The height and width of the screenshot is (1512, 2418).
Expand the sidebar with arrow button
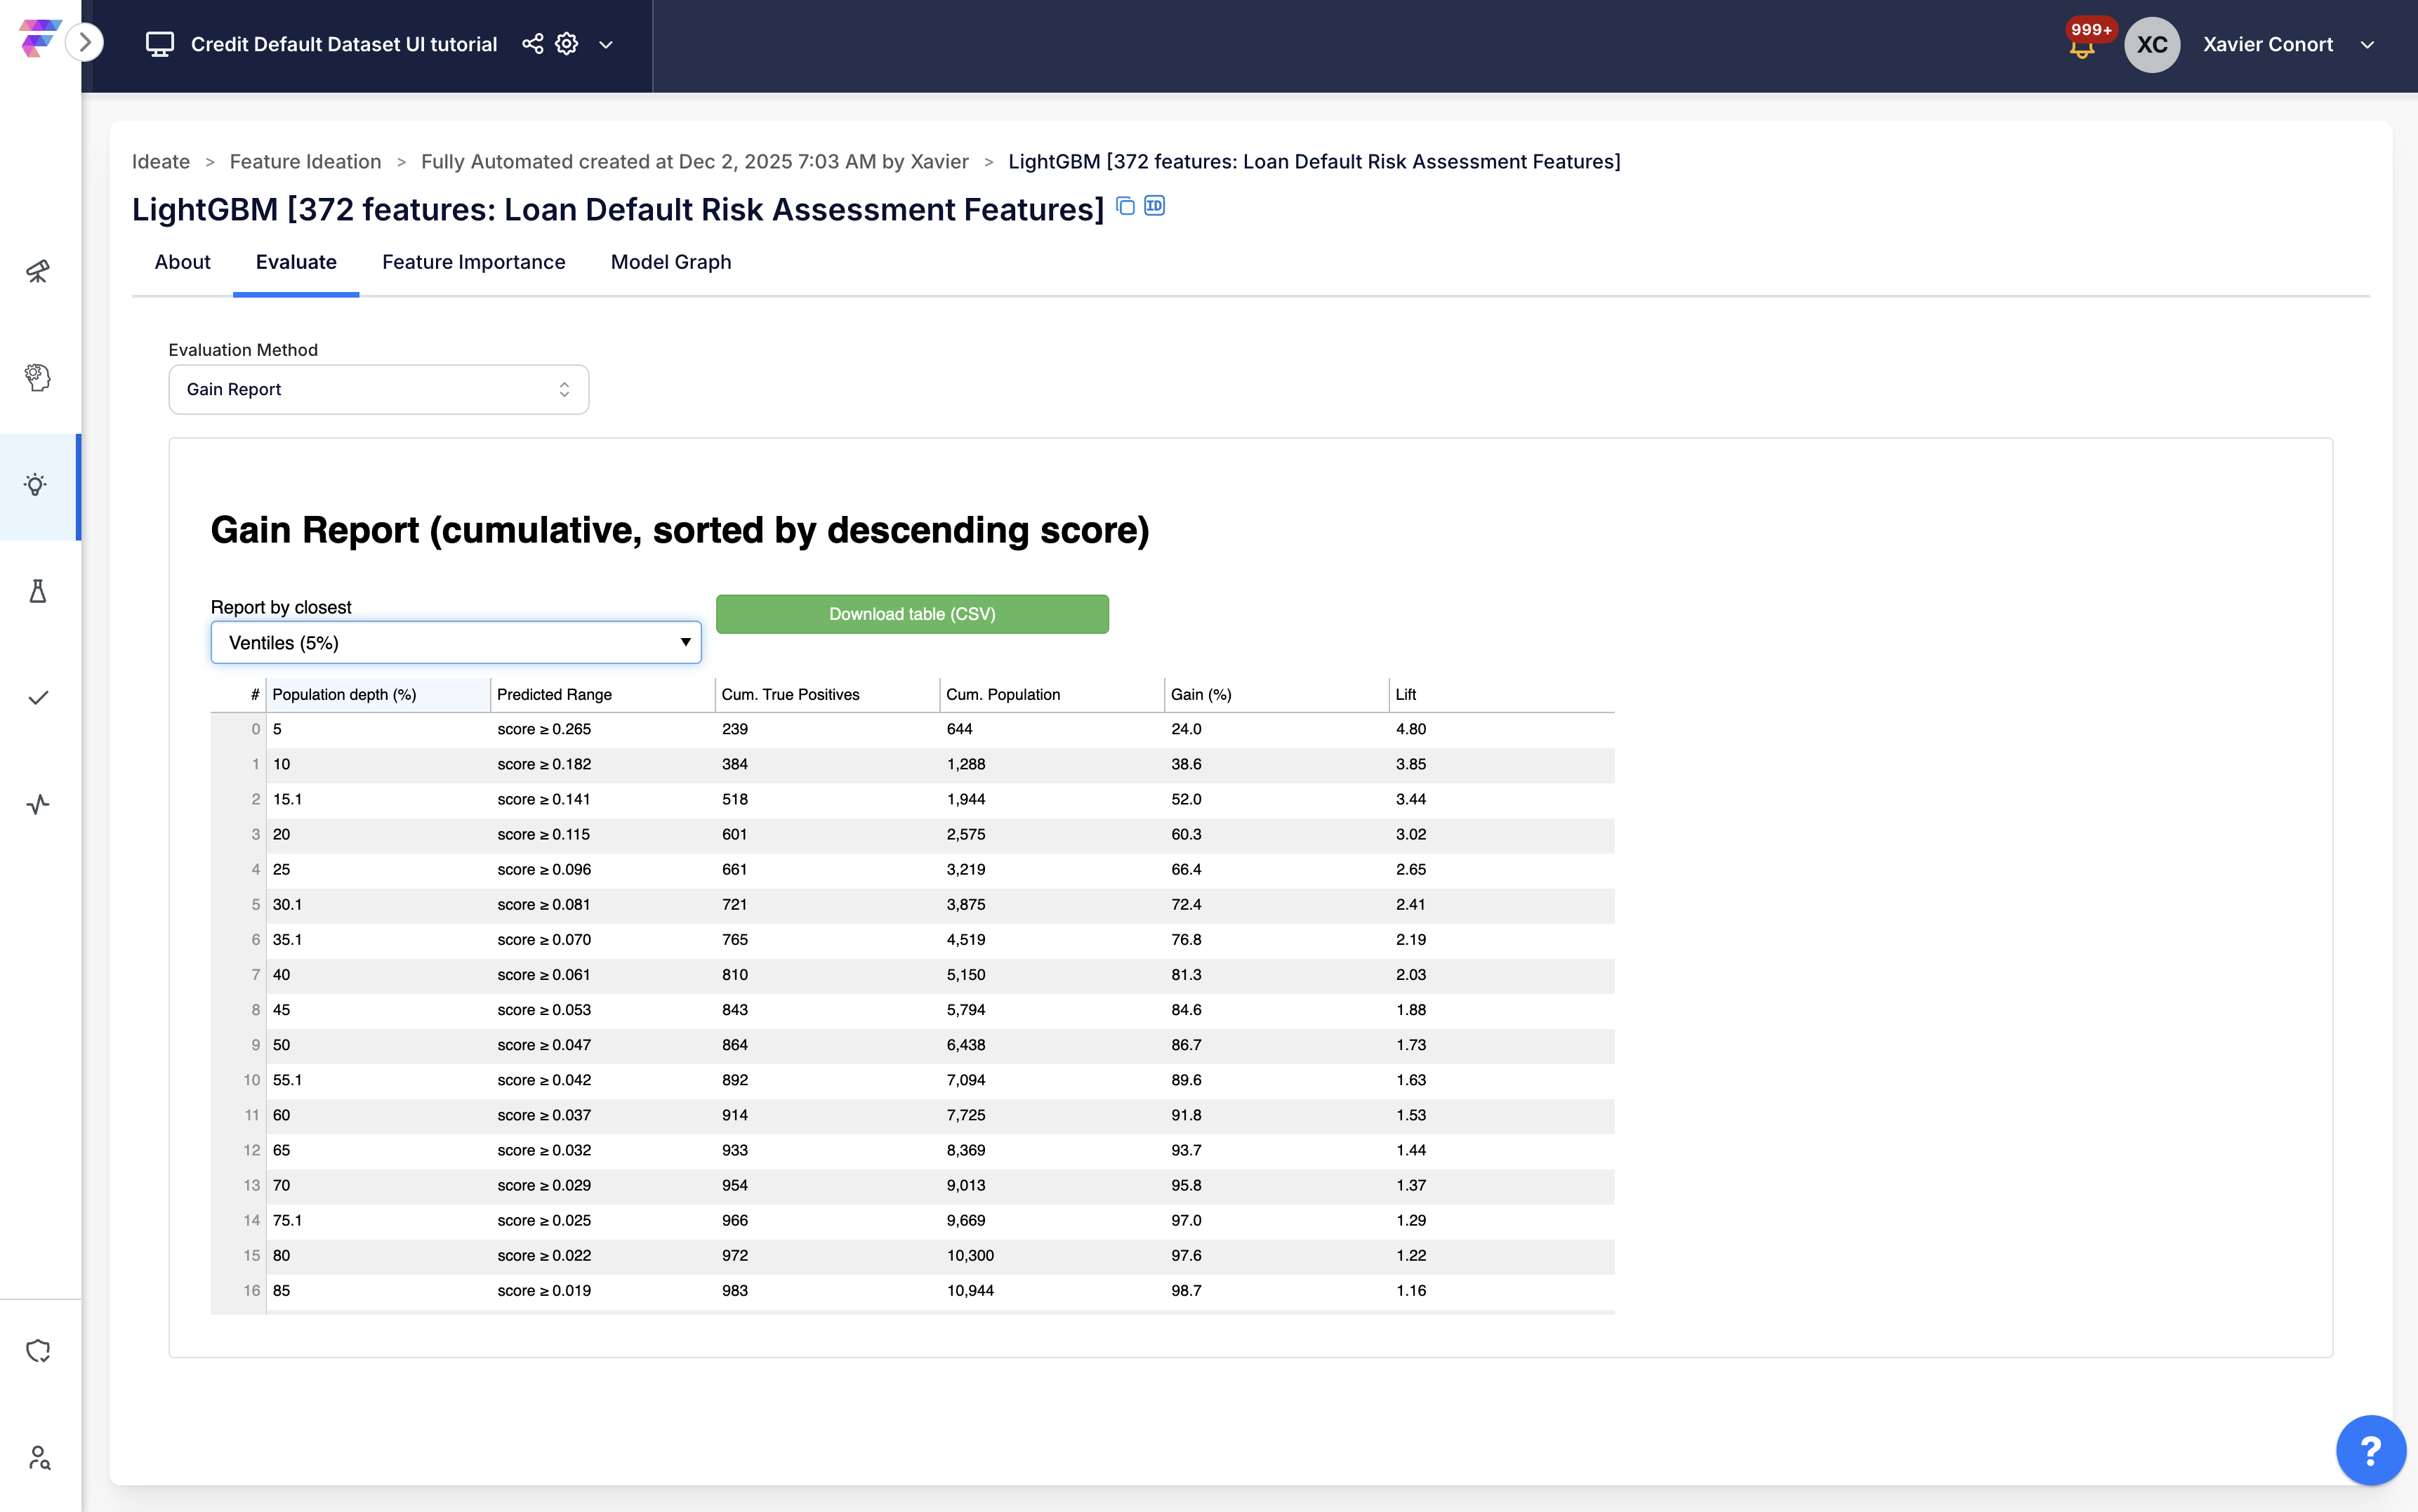[85, 42]
